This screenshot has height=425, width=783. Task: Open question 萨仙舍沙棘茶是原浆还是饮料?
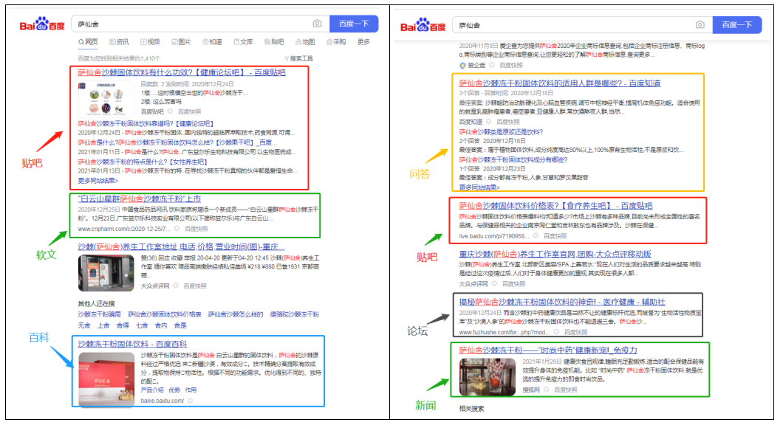point(501,132)
